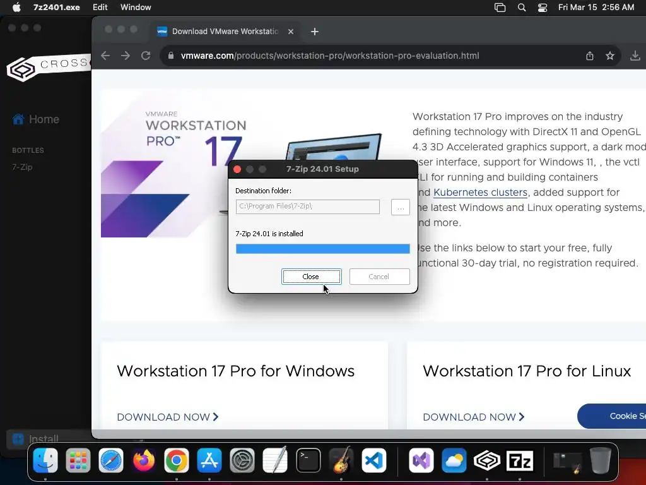Select the 7-Zip bottle in CrossOver
The width and height of the screenshot is (646, 485).
tap(22, 167)
